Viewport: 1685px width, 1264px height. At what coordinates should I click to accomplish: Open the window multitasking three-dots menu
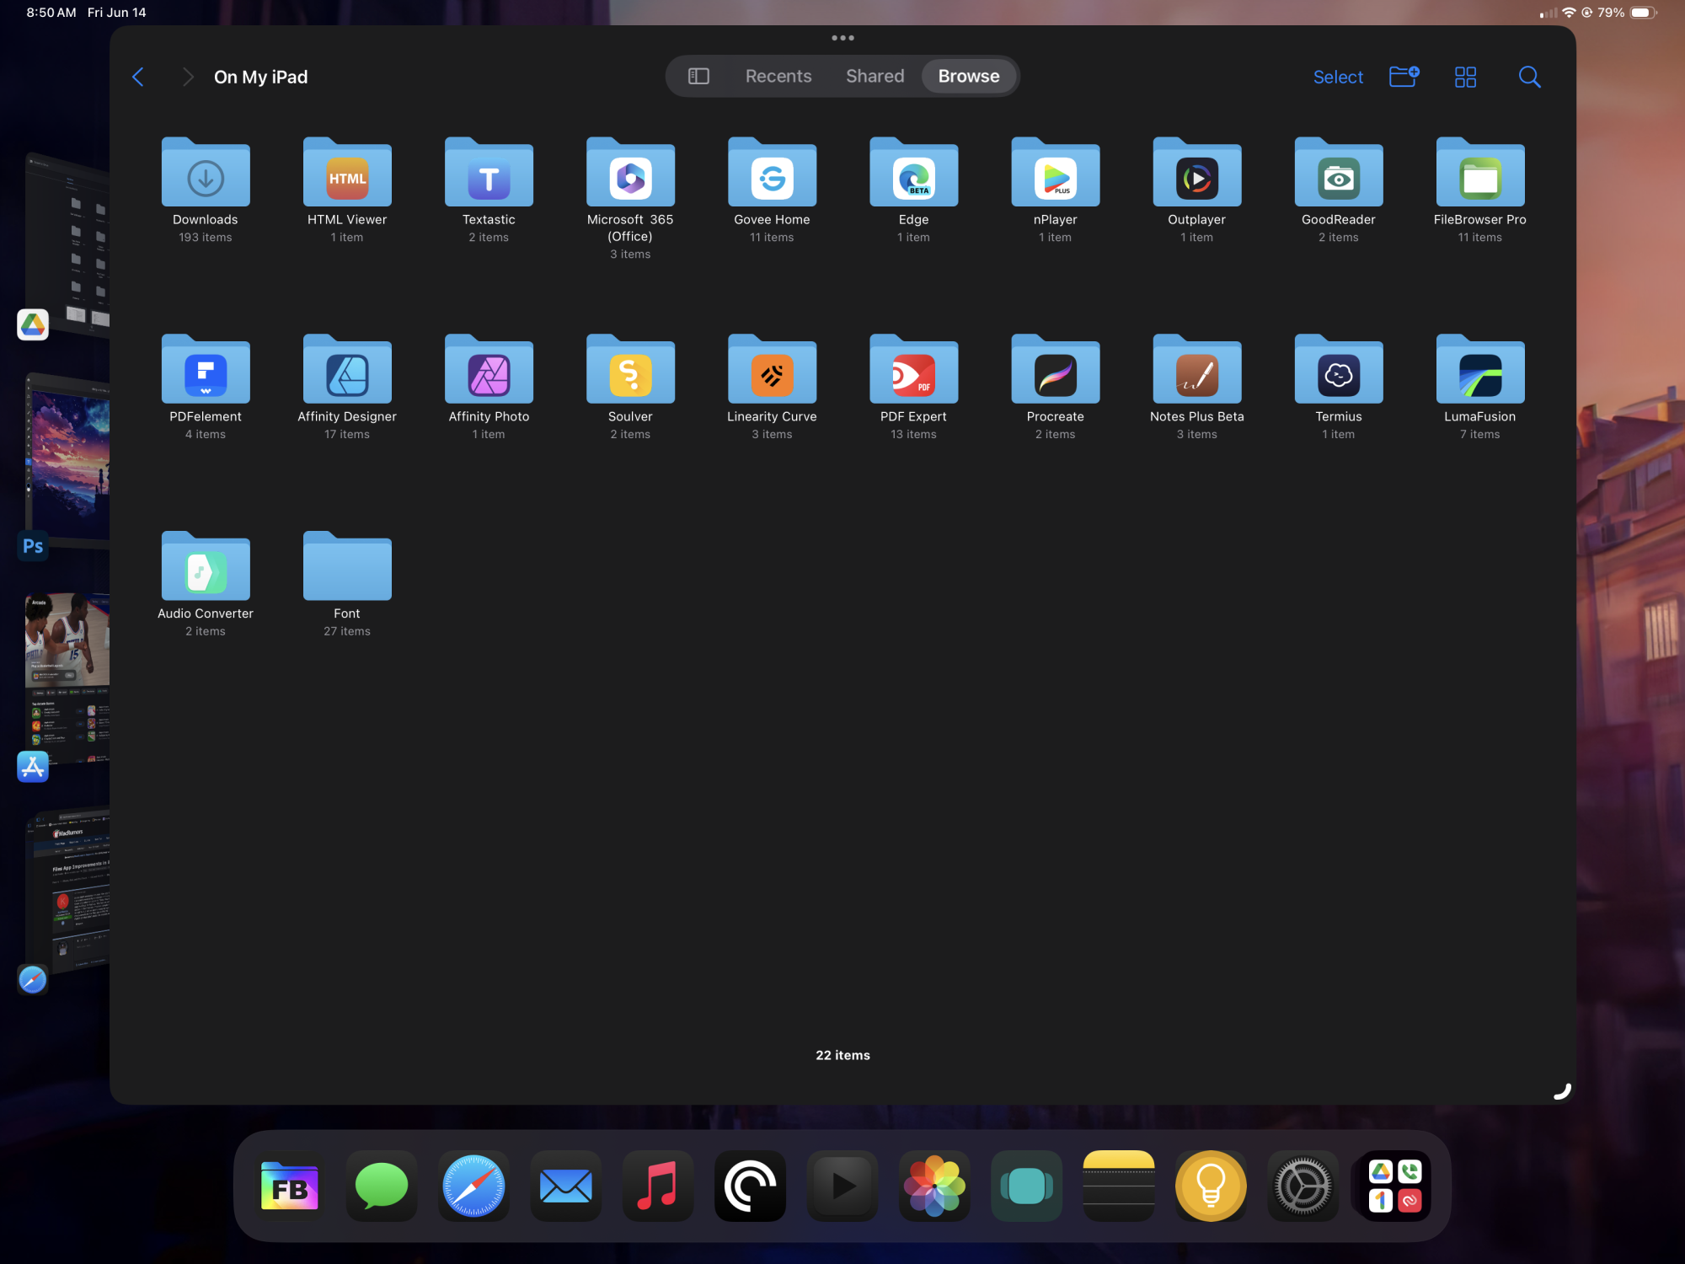click(x=842, y=38)
